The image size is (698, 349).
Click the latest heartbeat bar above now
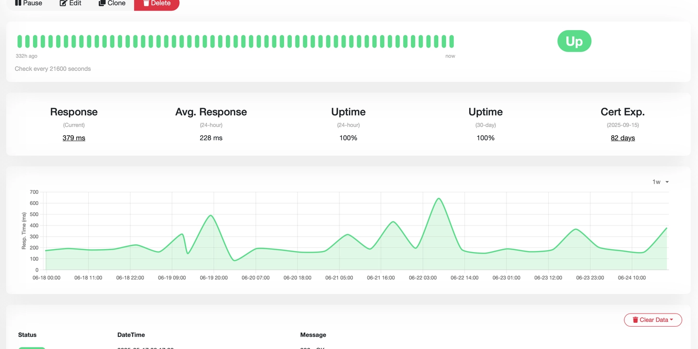451,41
